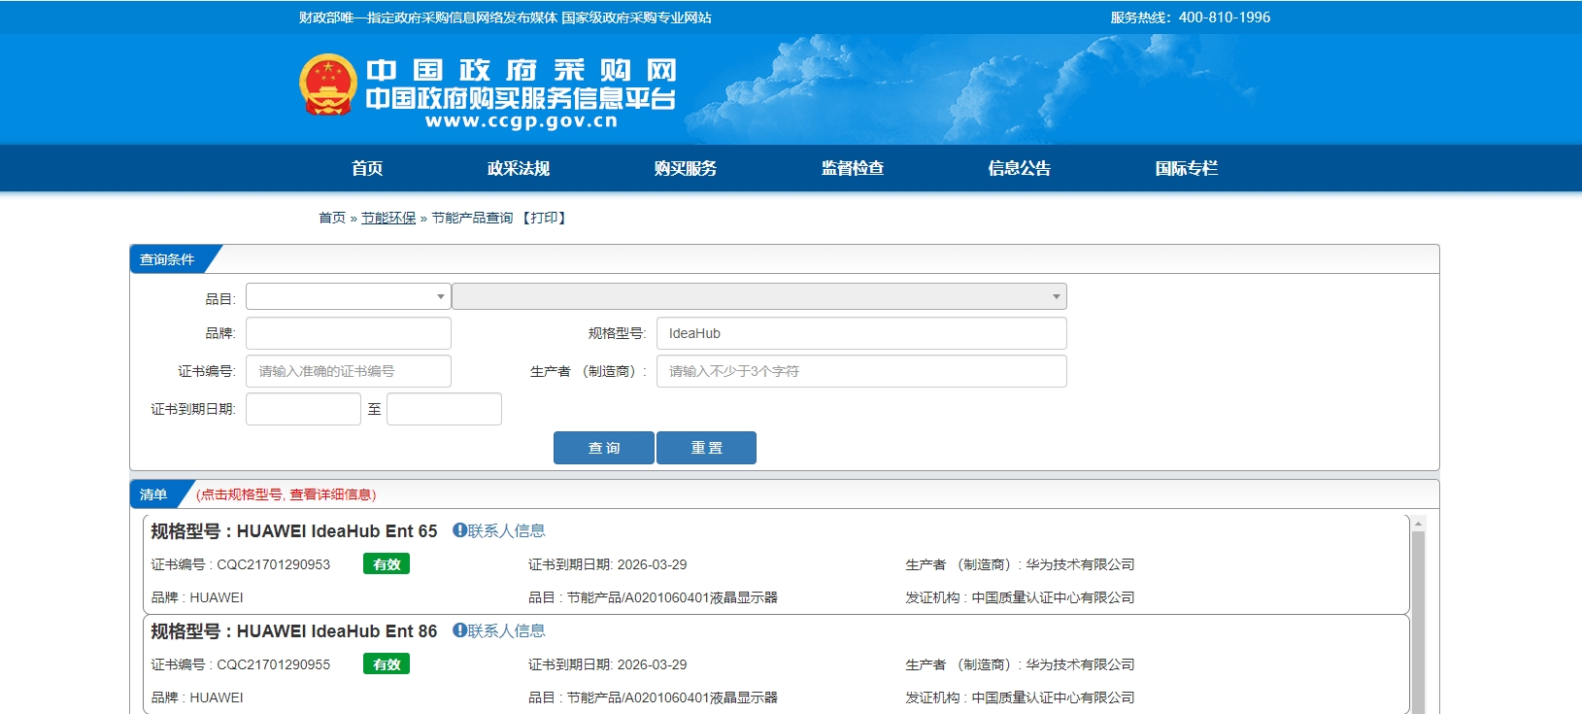Expand the wide grey 品目 sub-category dropdown
The width and height of the screenshot is (1582, 714).
point(759,296)
